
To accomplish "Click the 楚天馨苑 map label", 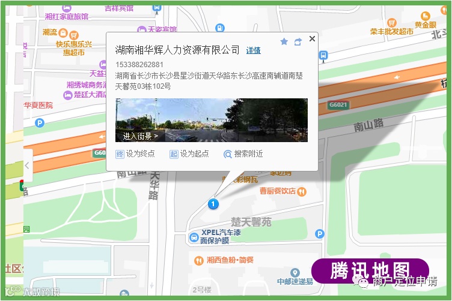I will [x=251, y=222].
